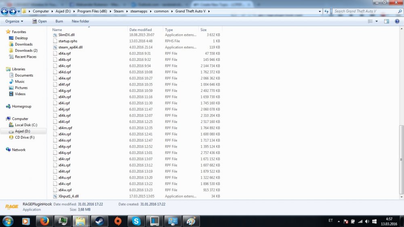Screen dimensions: 404x227
Task: Open Documents library
Action: [24, 75]
